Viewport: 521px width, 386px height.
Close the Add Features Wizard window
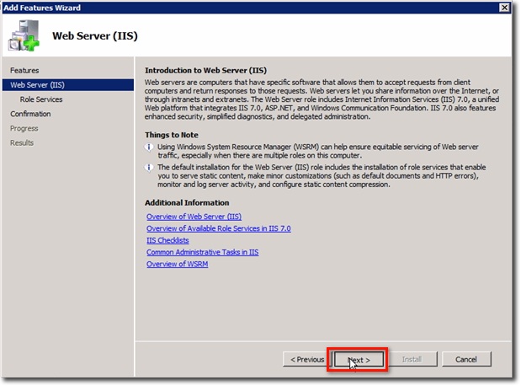pos(504,8)
